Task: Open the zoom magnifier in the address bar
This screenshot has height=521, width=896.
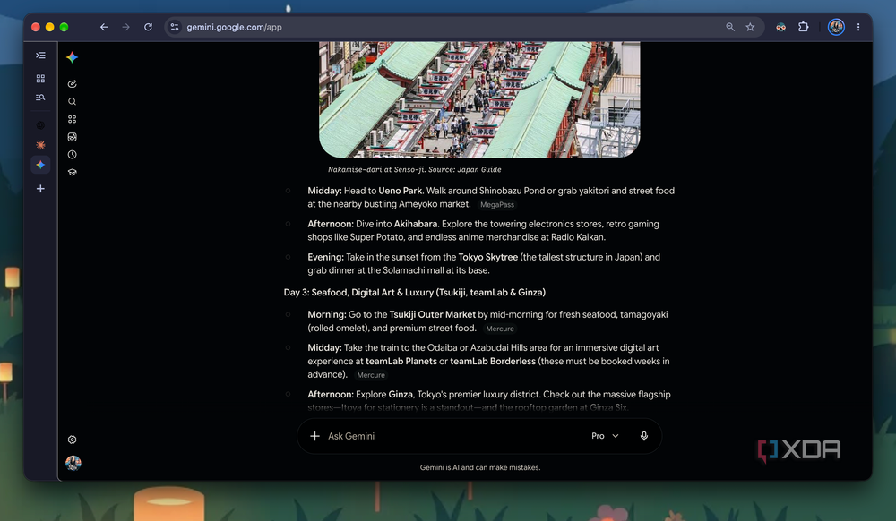Action: 730,27
